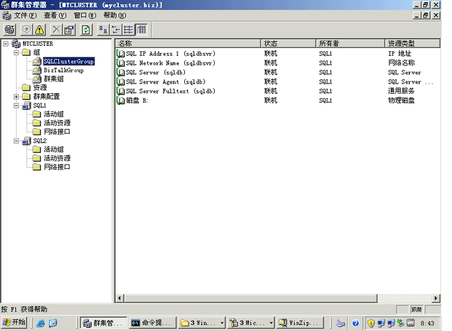Click the 网络名称 resource type cell
Viewport: 452px width, 331px height.
401,63
